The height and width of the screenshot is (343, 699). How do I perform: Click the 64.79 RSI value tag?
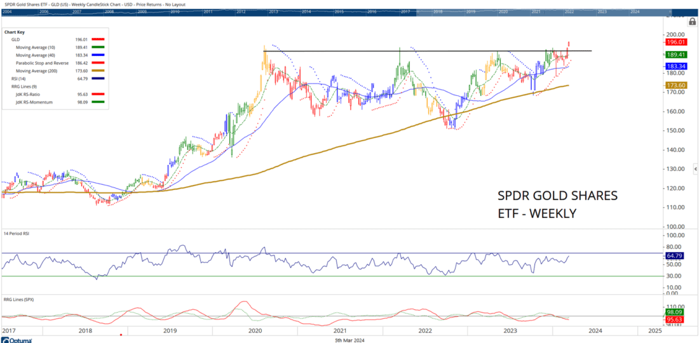[675, 255]
